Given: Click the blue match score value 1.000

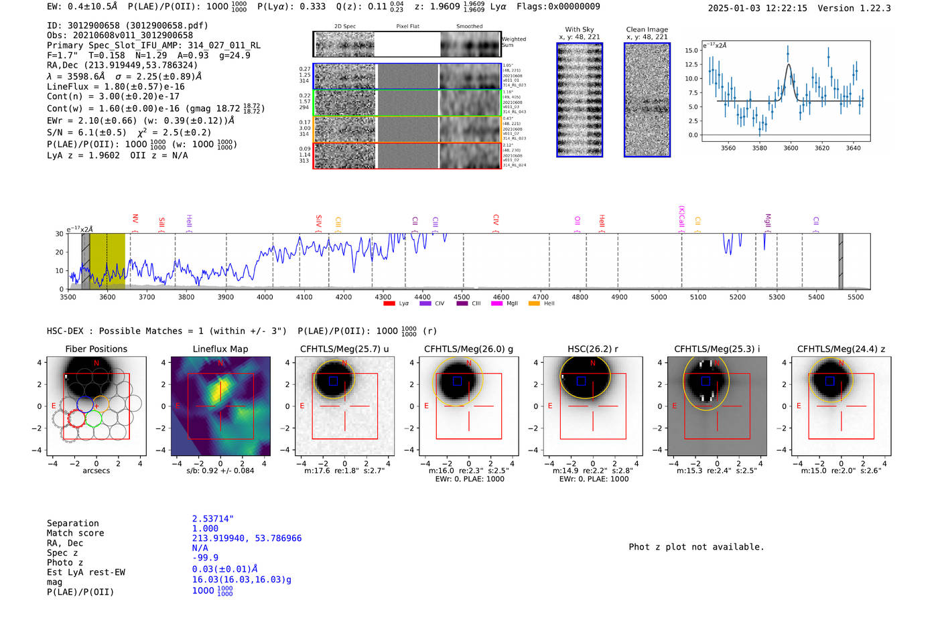Looking at the screenshot, I should (x=205, y=529).
